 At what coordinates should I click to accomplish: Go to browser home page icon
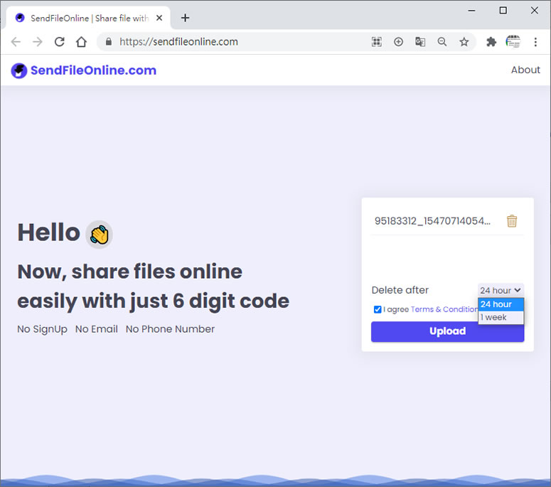(x=81, y=42)
